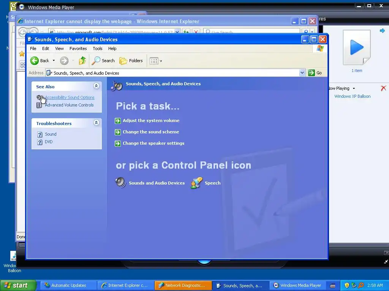Open the Sound troubleshooter
The height and width of the screenshot is (291, 389).
51,134
